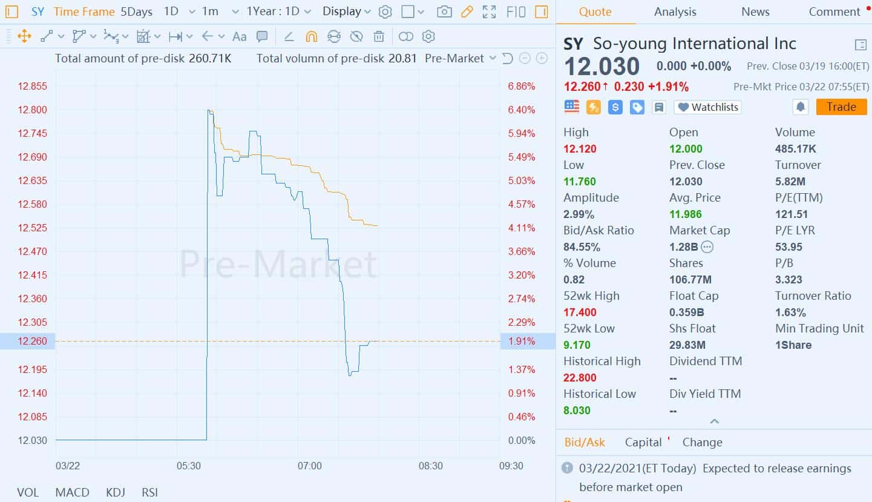Click the screenshot camera icon
This screenshot has height=502, width=872.
click(x=444, y=12)
